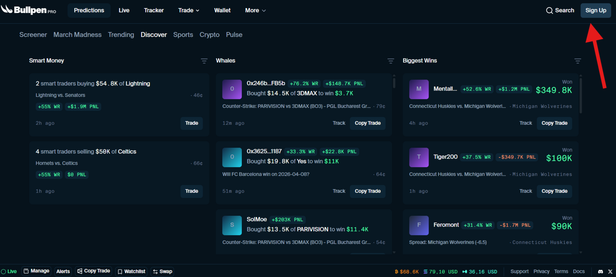Track the Mentall... trader
Screen dimensions: 616x277
526,123
